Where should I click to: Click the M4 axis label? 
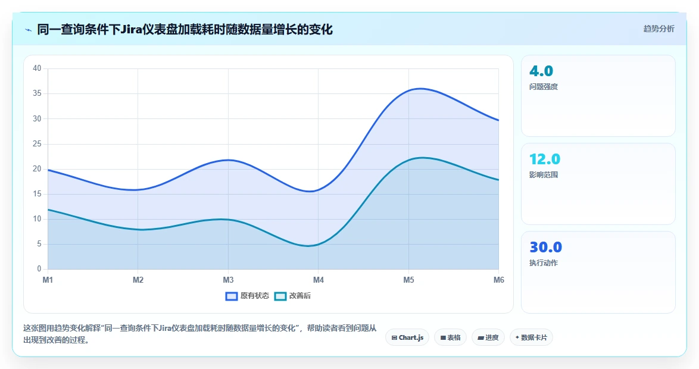319,280
